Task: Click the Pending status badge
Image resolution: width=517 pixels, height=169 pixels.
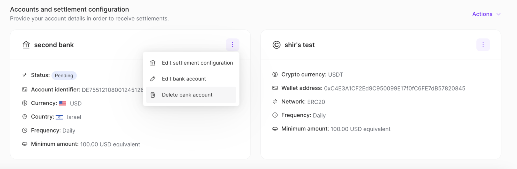Action: click(x=64, y=75)
